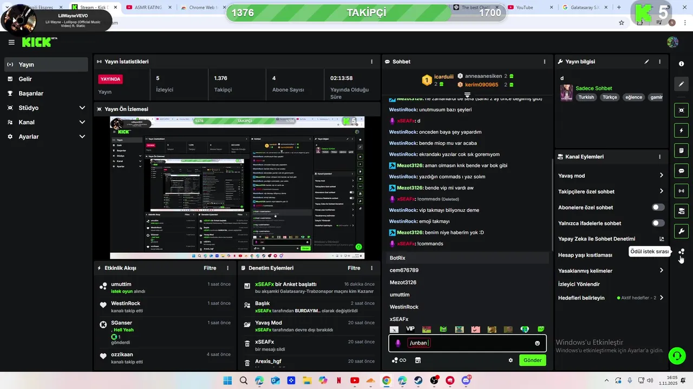The height and width of the screenshot is (389, 693).
Task: Open the hamburger menu beside the Kick logo
Action: (11, 42)
